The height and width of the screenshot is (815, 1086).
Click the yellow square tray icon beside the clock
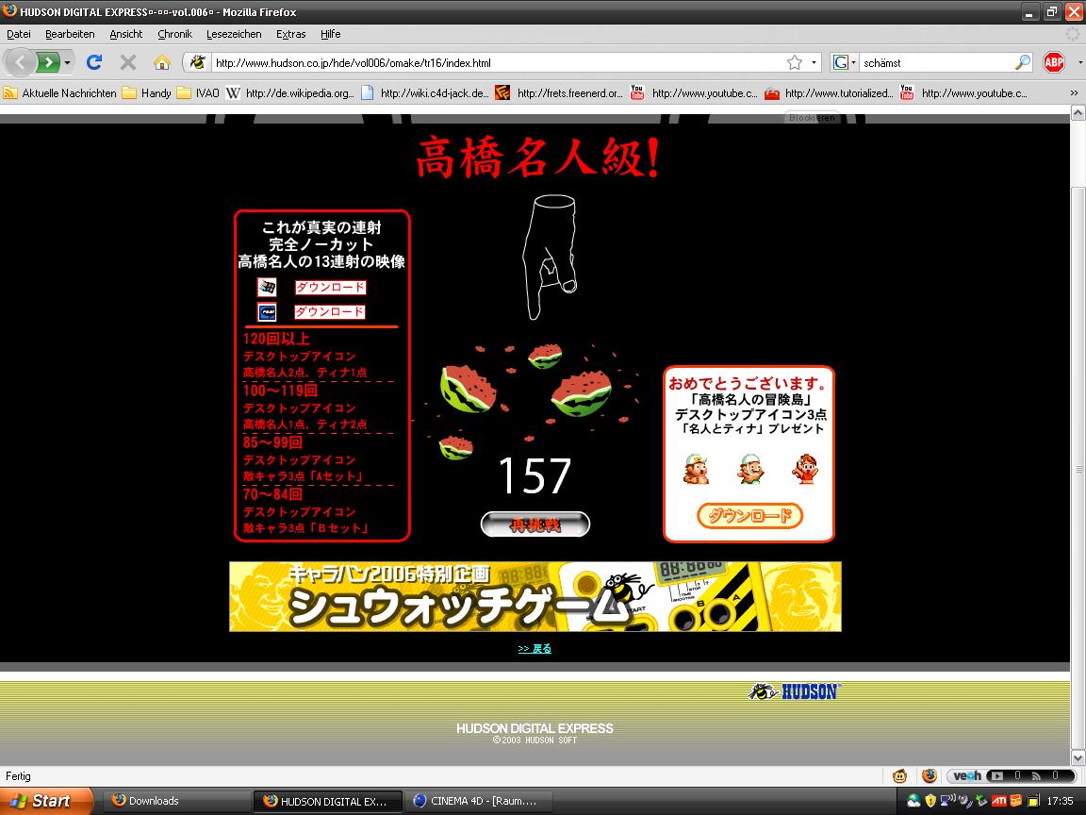(x=1033, y=801)
